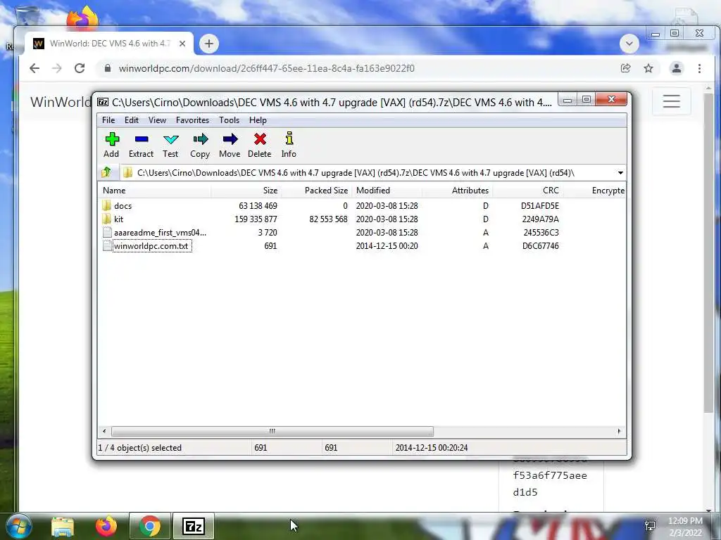Click the winworldpc.com.txt file icon
Image resolution: width=721 pixels, height=540 pixels.
coord(107,245)
